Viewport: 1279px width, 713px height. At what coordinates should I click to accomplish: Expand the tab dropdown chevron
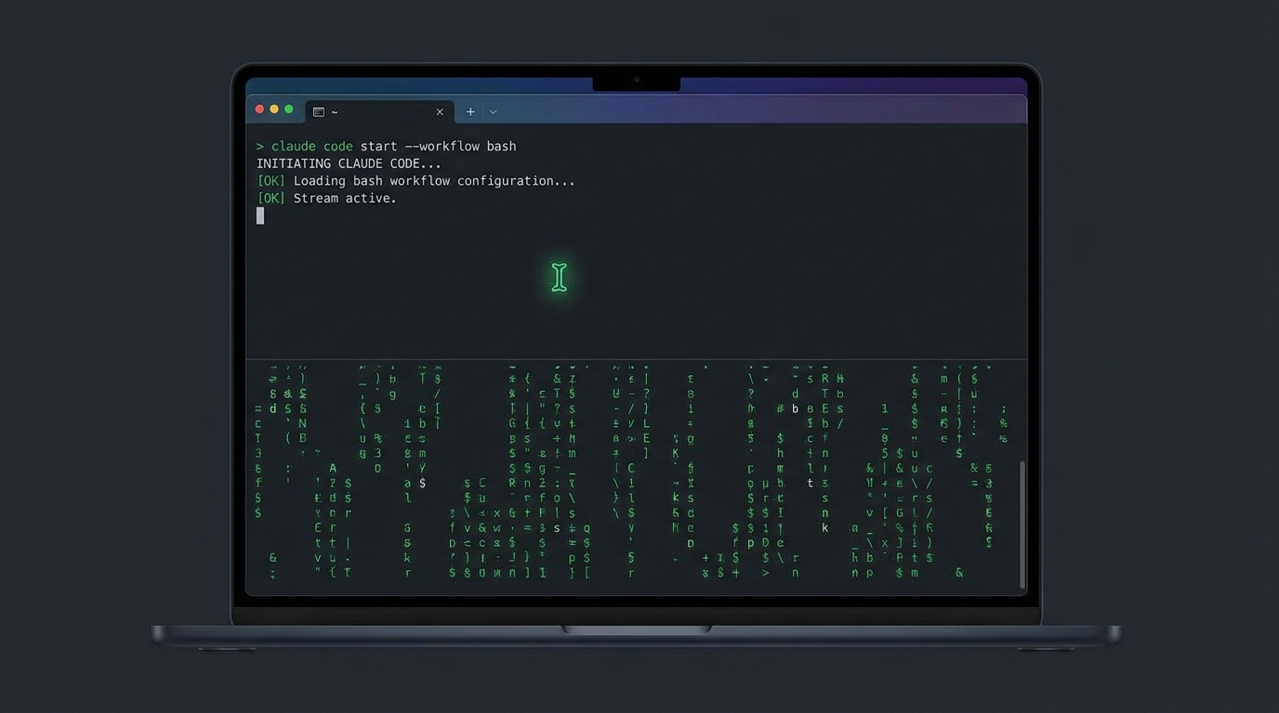[493, 111]
